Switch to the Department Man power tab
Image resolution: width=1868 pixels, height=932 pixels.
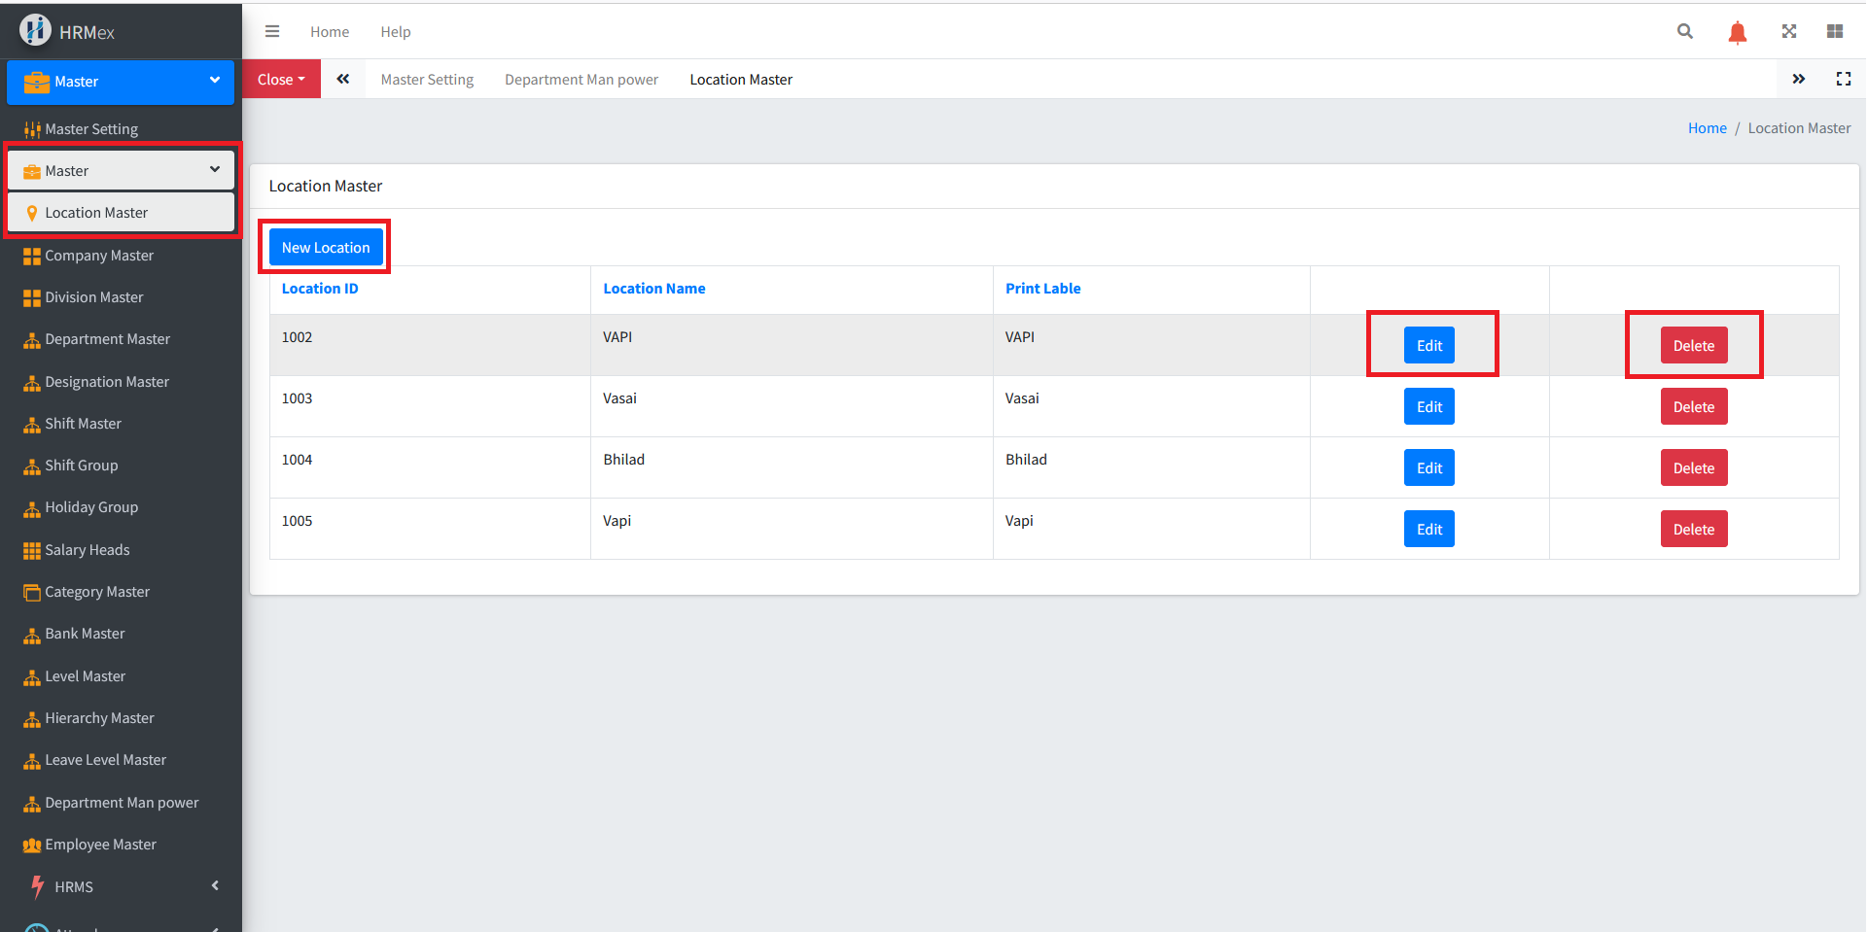pyautogui.click(x=581, y=80)
